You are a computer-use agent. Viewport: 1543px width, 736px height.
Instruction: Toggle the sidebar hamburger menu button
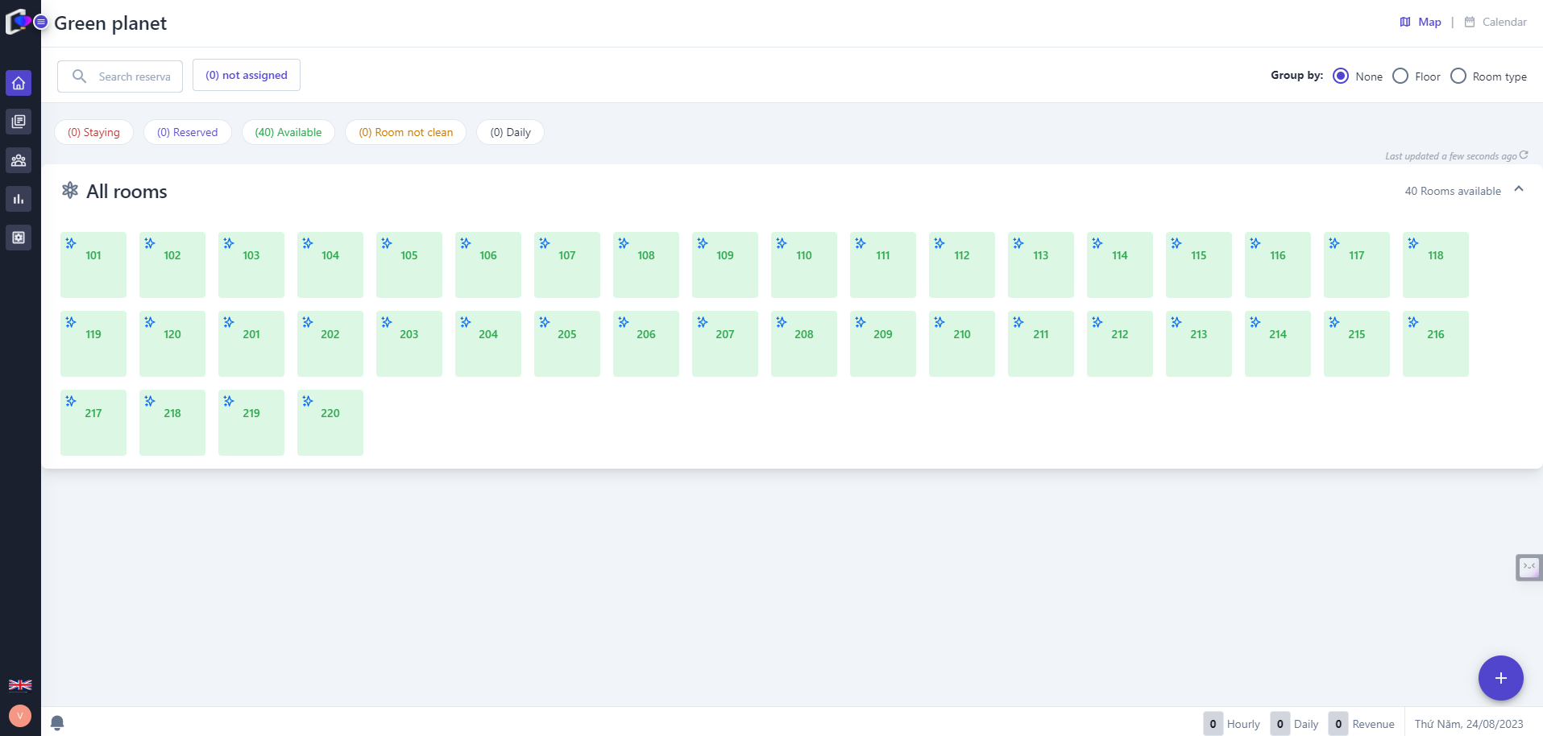tap(40, 22)
